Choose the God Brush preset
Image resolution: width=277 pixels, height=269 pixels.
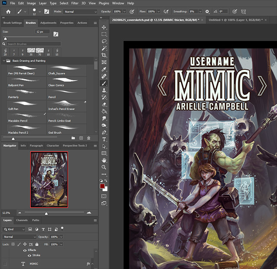pyautogui.click(x=67, y=130)
